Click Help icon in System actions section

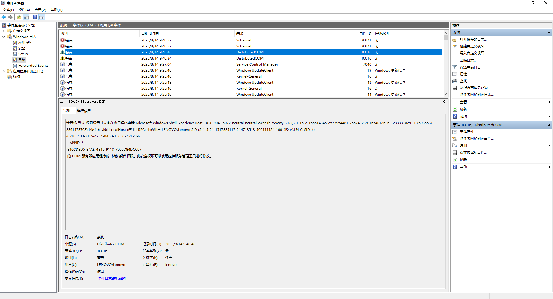[455, 116]
